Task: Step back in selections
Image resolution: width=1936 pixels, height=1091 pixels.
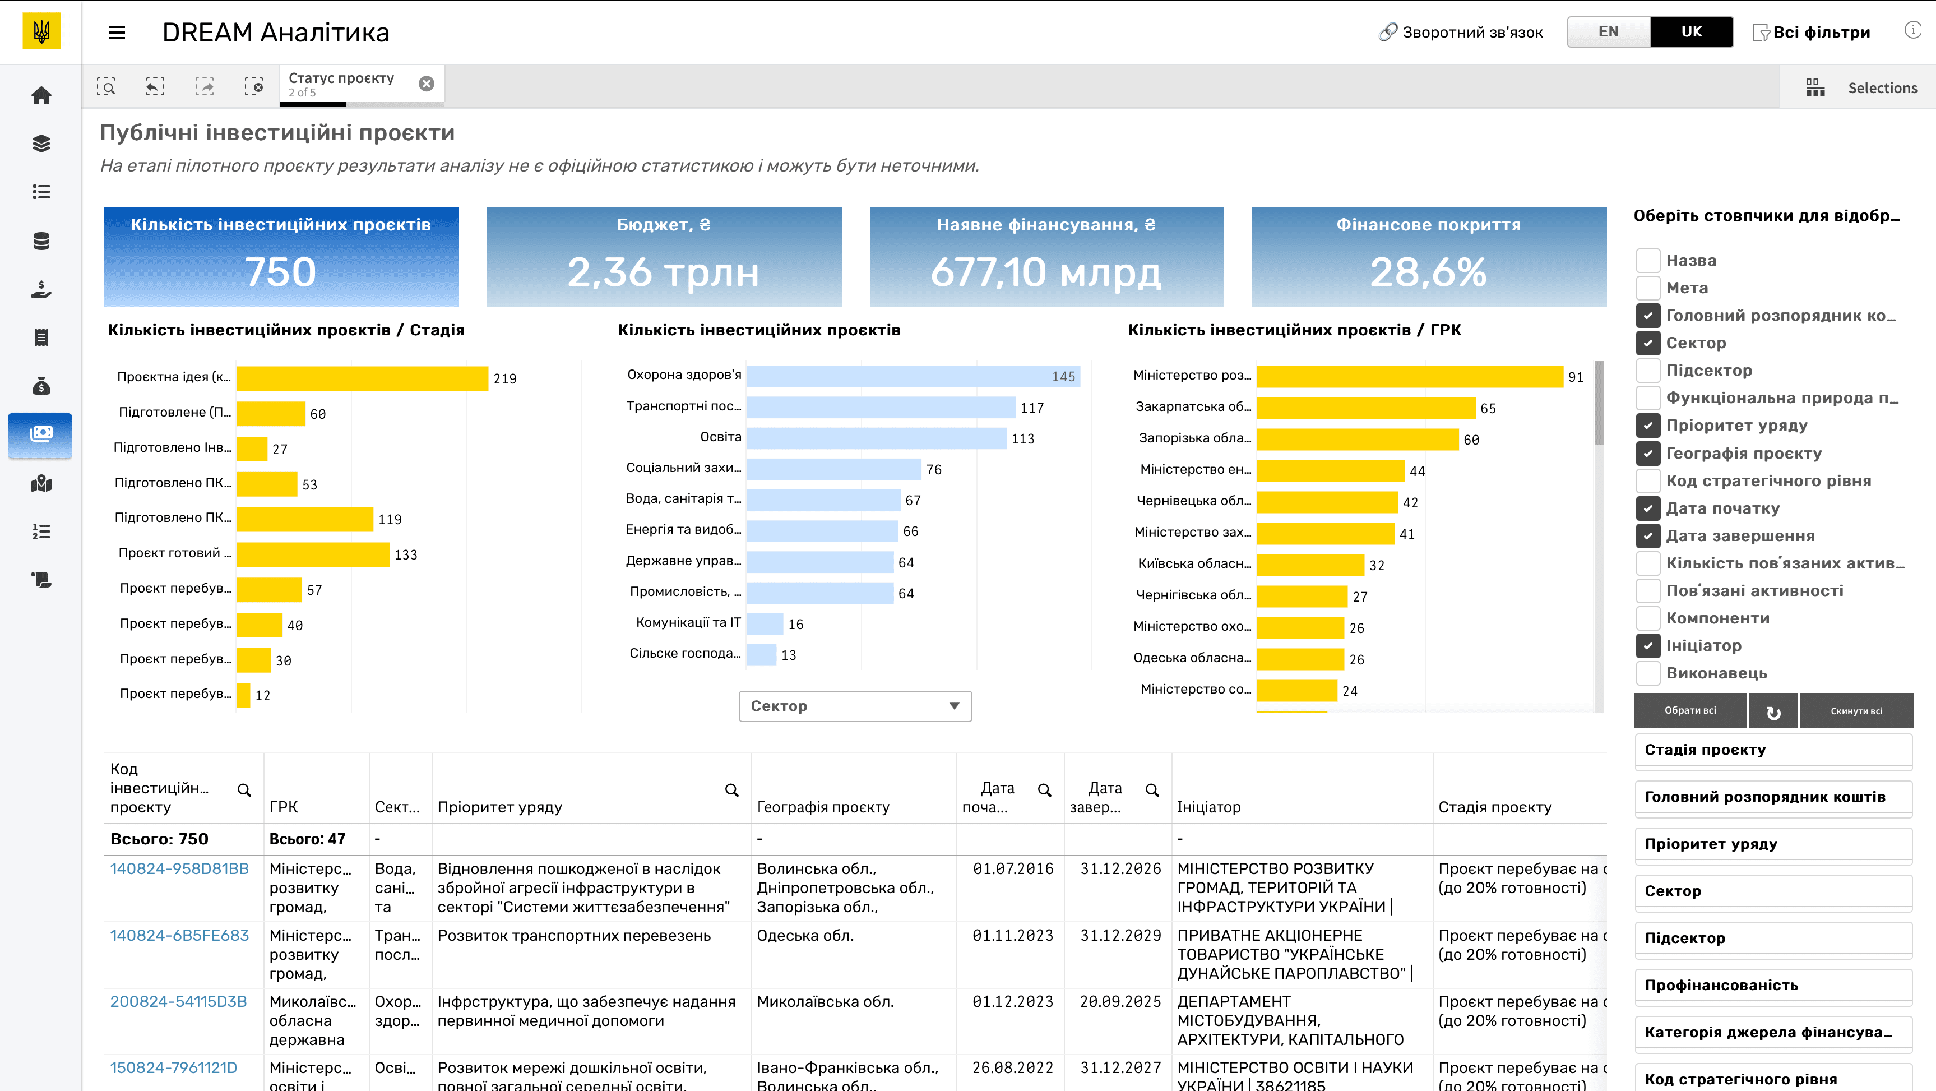Action: click(x=155, y=86)
